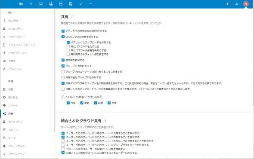Expand the more apps ellipsis menu
The width and height of the screenshot is (254, 159).
(x=90, y=4)
